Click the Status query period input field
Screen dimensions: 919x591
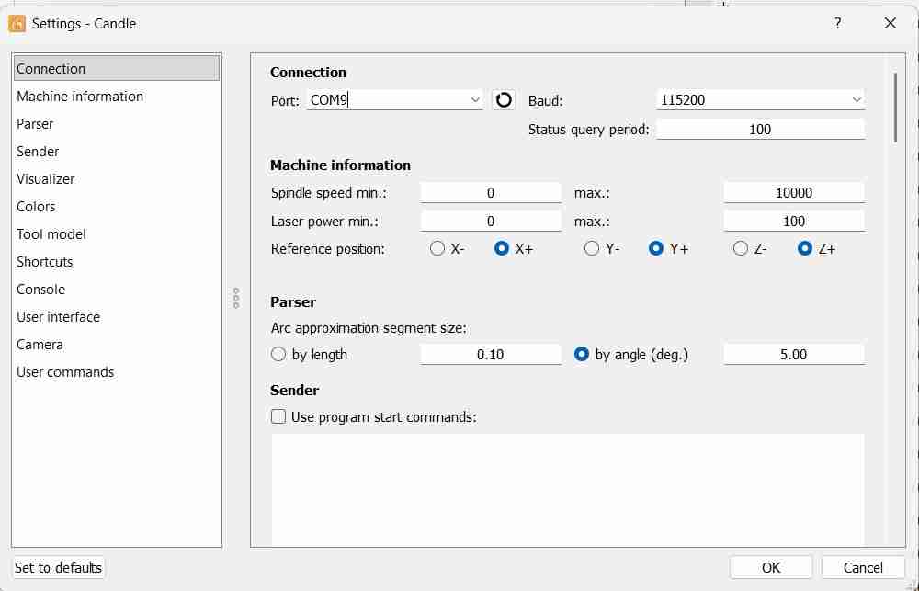(760, 130)
